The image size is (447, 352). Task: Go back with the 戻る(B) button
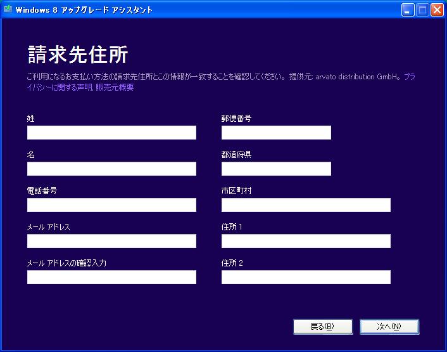[323, 326]
